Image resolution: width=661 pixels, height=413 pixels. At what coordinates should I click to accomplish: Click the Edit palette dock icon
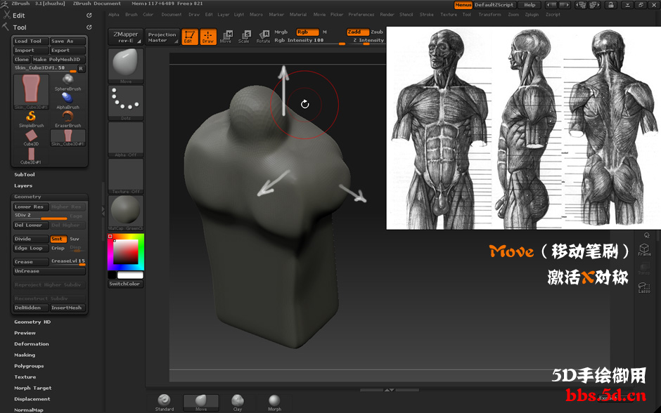pos(89,15)
